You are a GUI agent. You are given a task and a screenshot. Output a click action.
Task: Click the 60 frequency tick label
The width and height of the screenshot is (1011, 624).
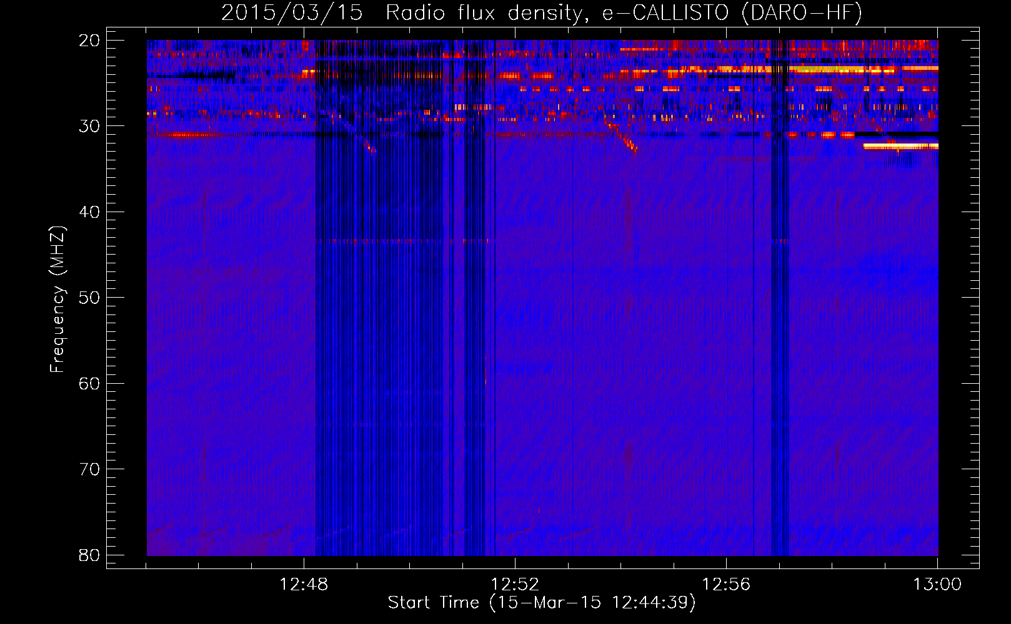(x=89, y=384)
